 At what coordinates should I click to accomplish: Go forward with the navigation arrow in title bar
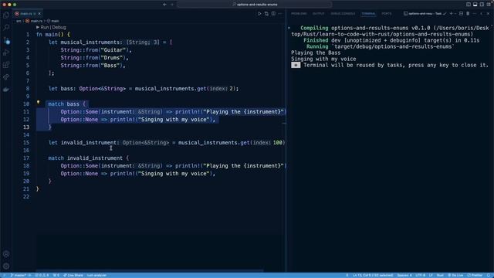click(172, 5)
